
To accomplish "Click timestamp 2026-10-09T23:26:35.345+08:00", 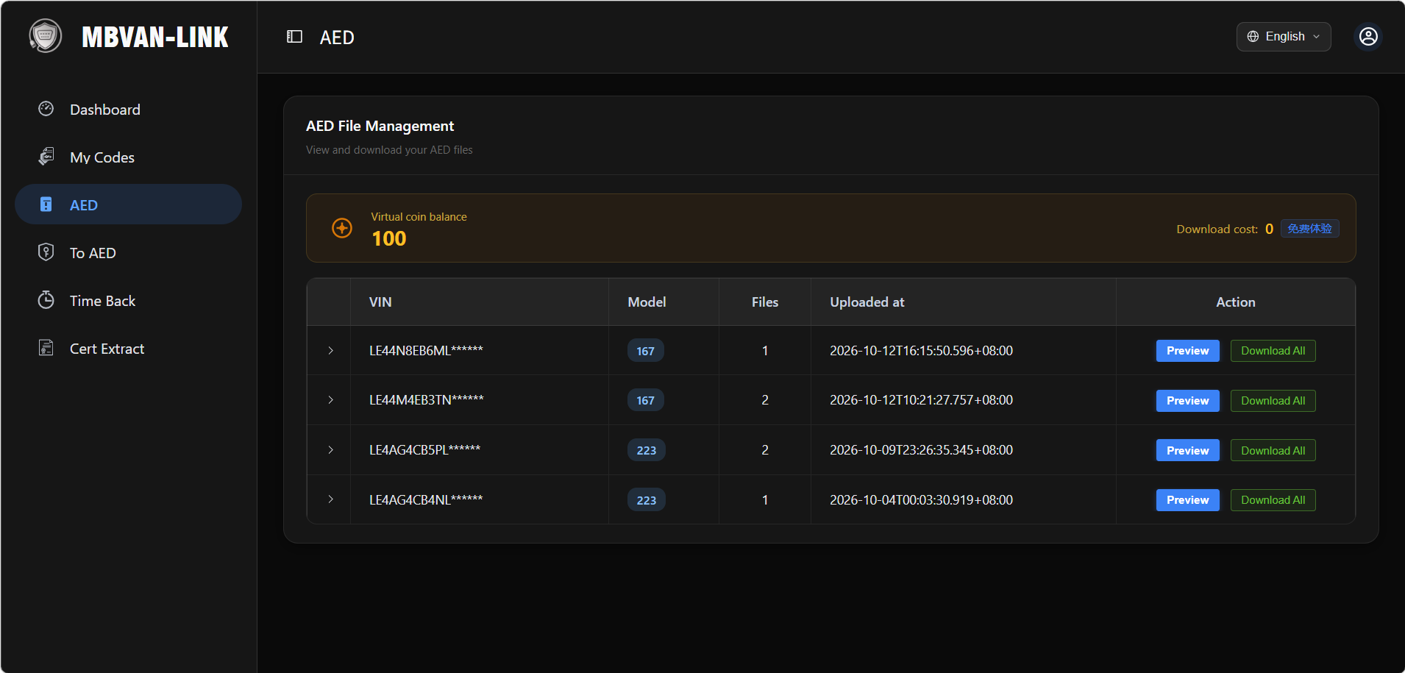I will point(921,450).
